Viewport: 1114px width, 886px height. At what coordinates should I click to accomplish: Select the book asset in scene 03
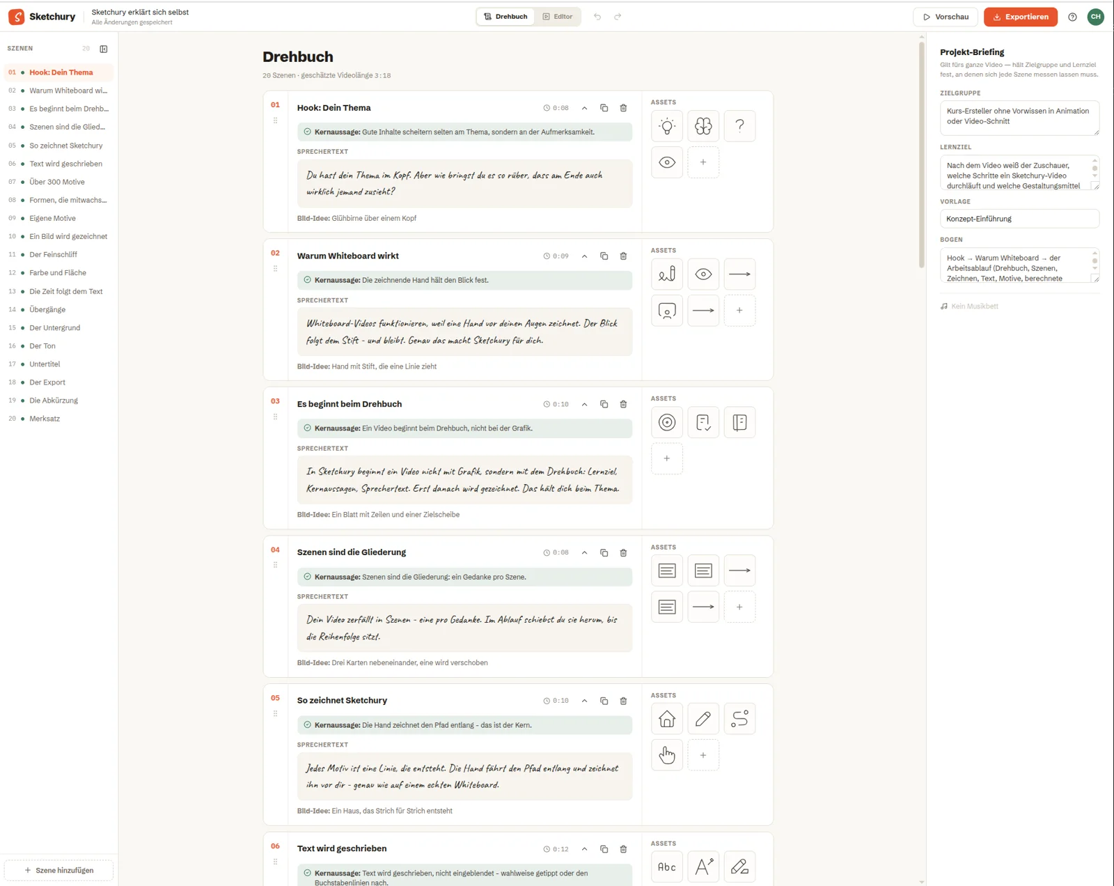tap(739, 423)
